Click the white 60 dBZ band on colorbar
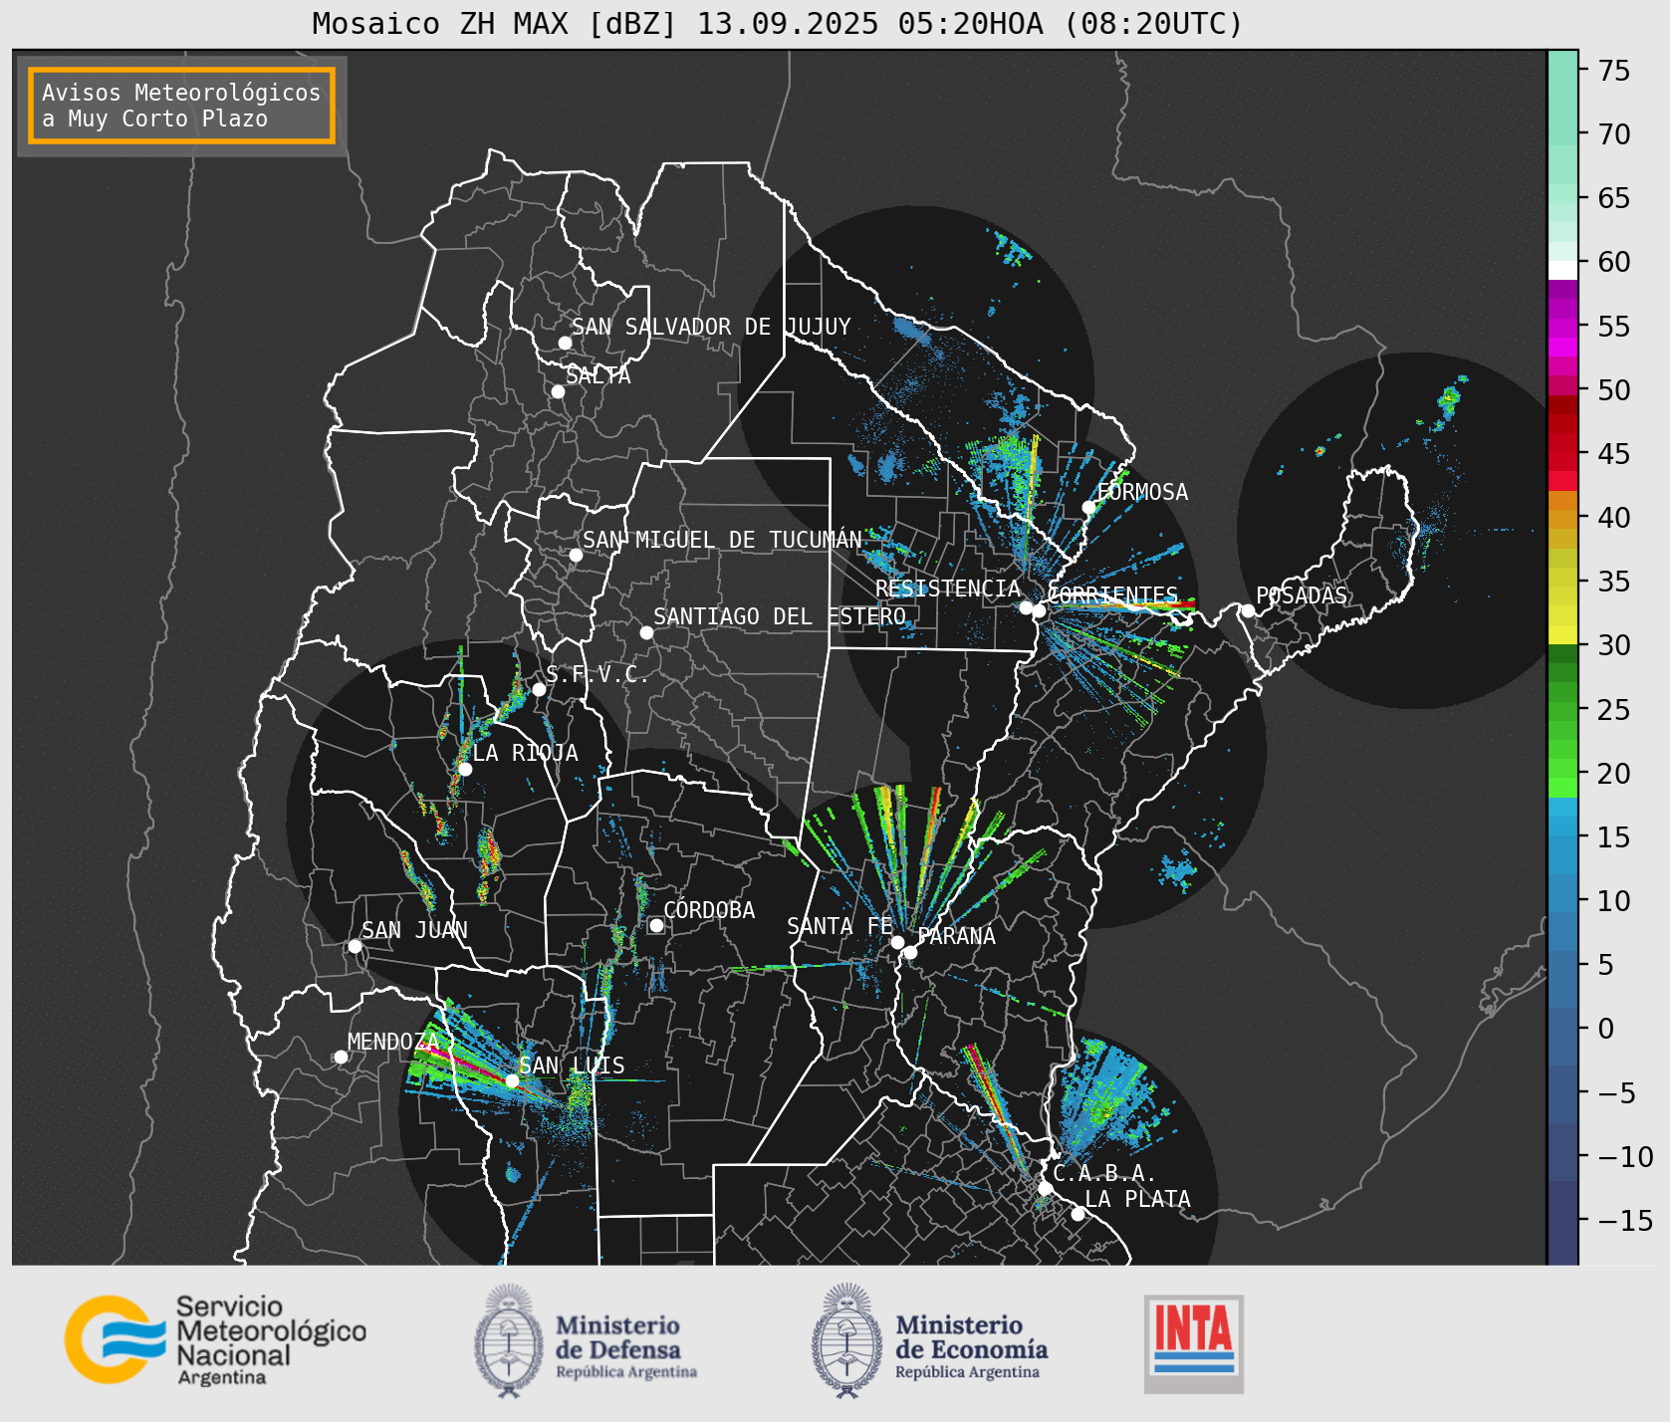This screenshot has width=1670, height=1422. (1562, 269)
